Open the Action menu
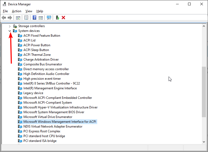 tap(17, 11)
